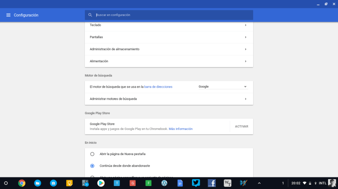Open the launcher circle button
This screenshot has width=338, height=189.
[6, 183]
